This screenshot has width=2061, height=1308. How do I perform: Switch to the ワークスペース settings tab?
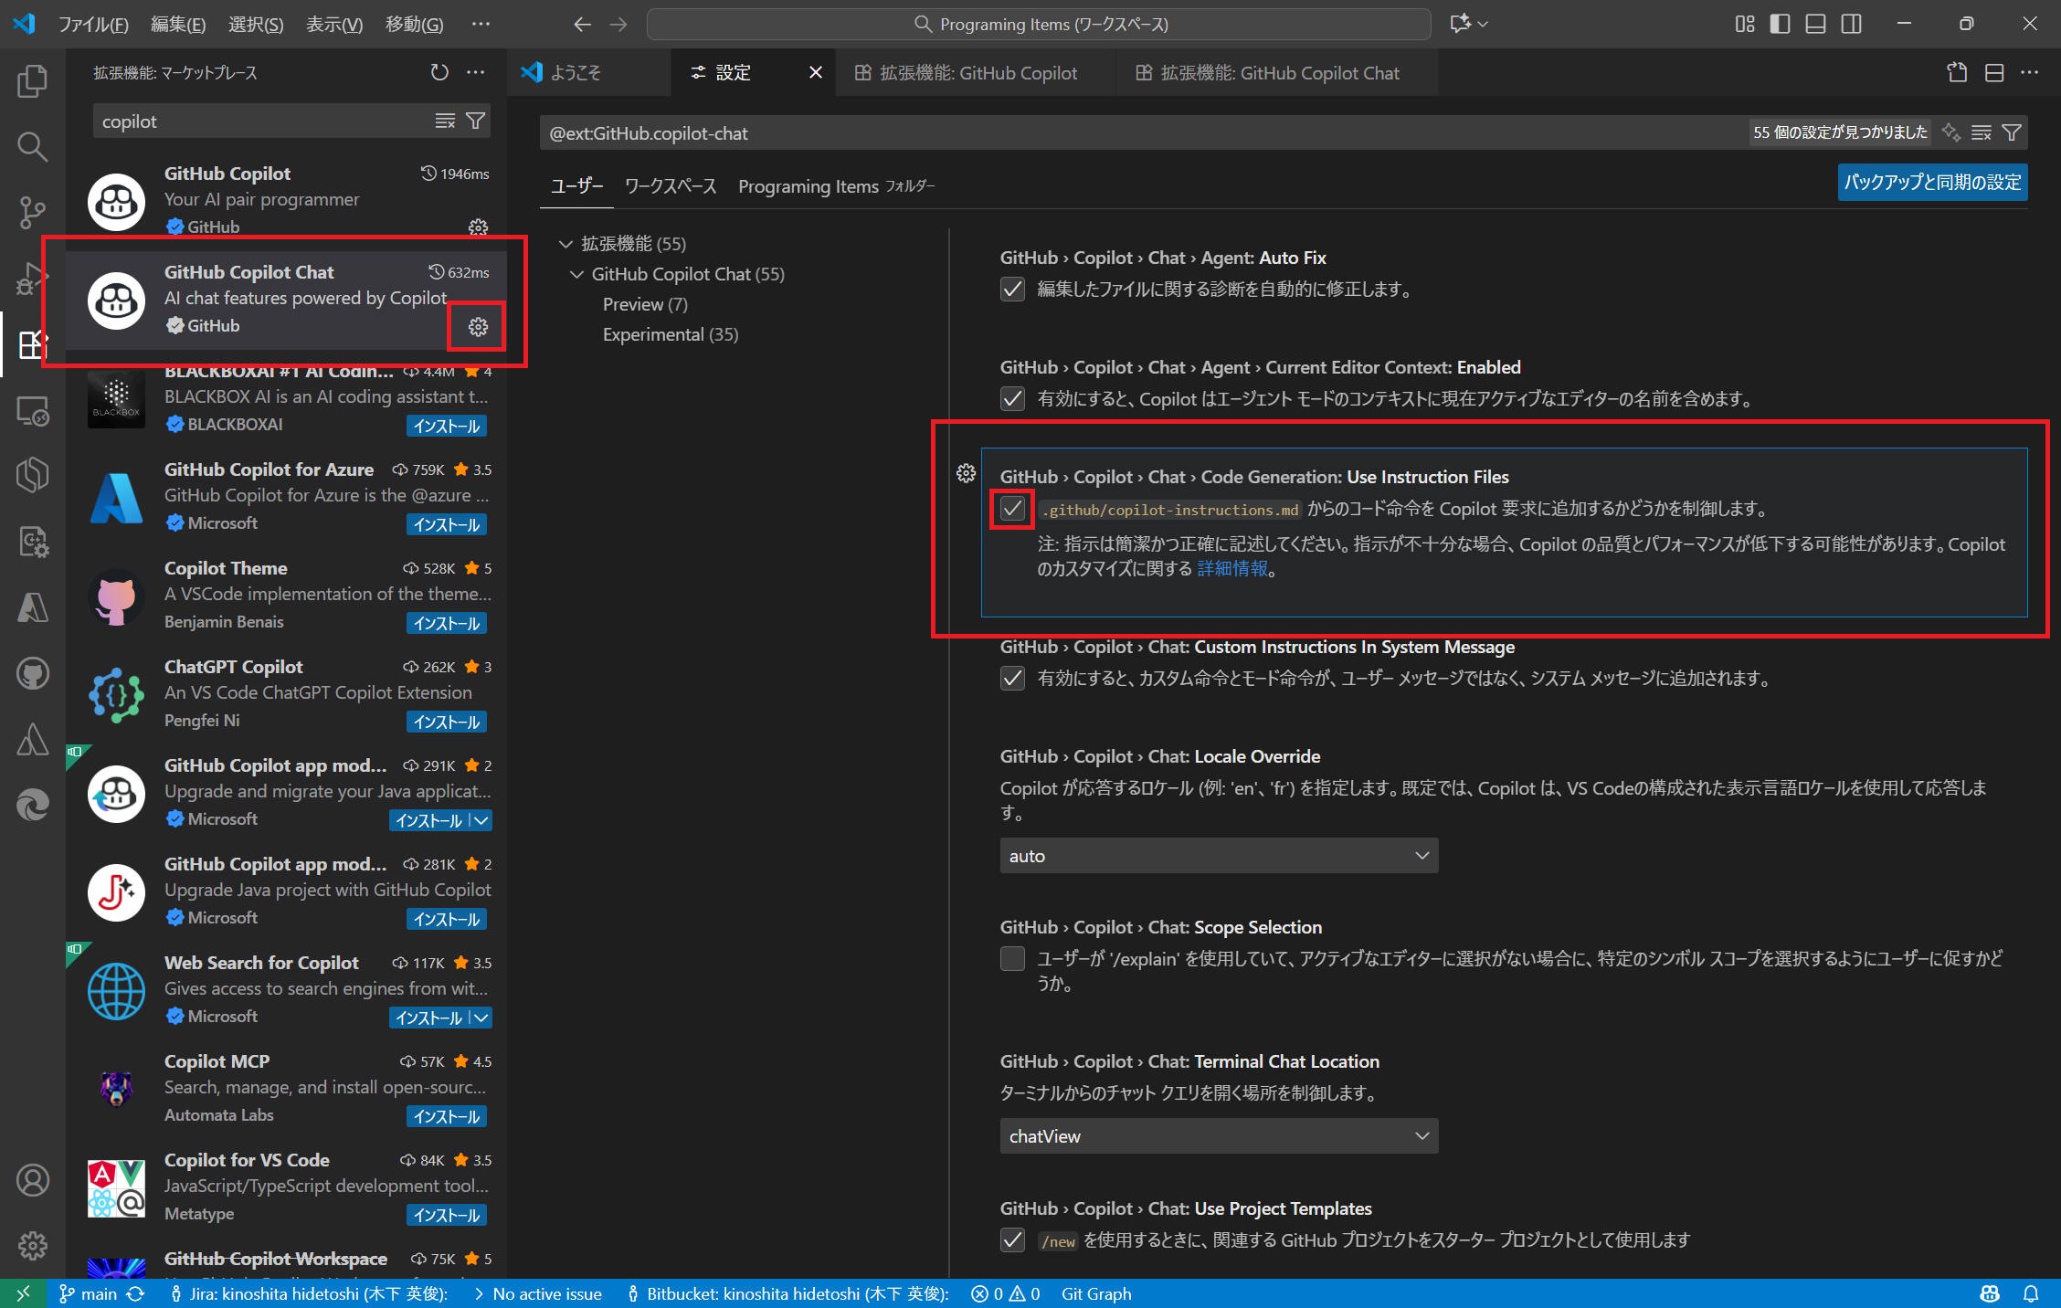pos(670,185)
